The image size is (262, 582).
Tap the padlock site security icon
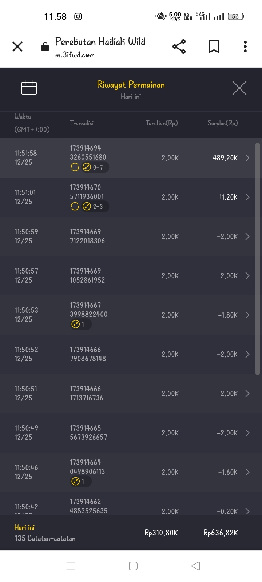tap(45, 47)
